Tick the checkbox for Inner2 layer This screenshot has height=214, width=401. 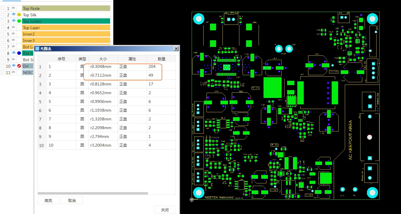pos(3,34)
